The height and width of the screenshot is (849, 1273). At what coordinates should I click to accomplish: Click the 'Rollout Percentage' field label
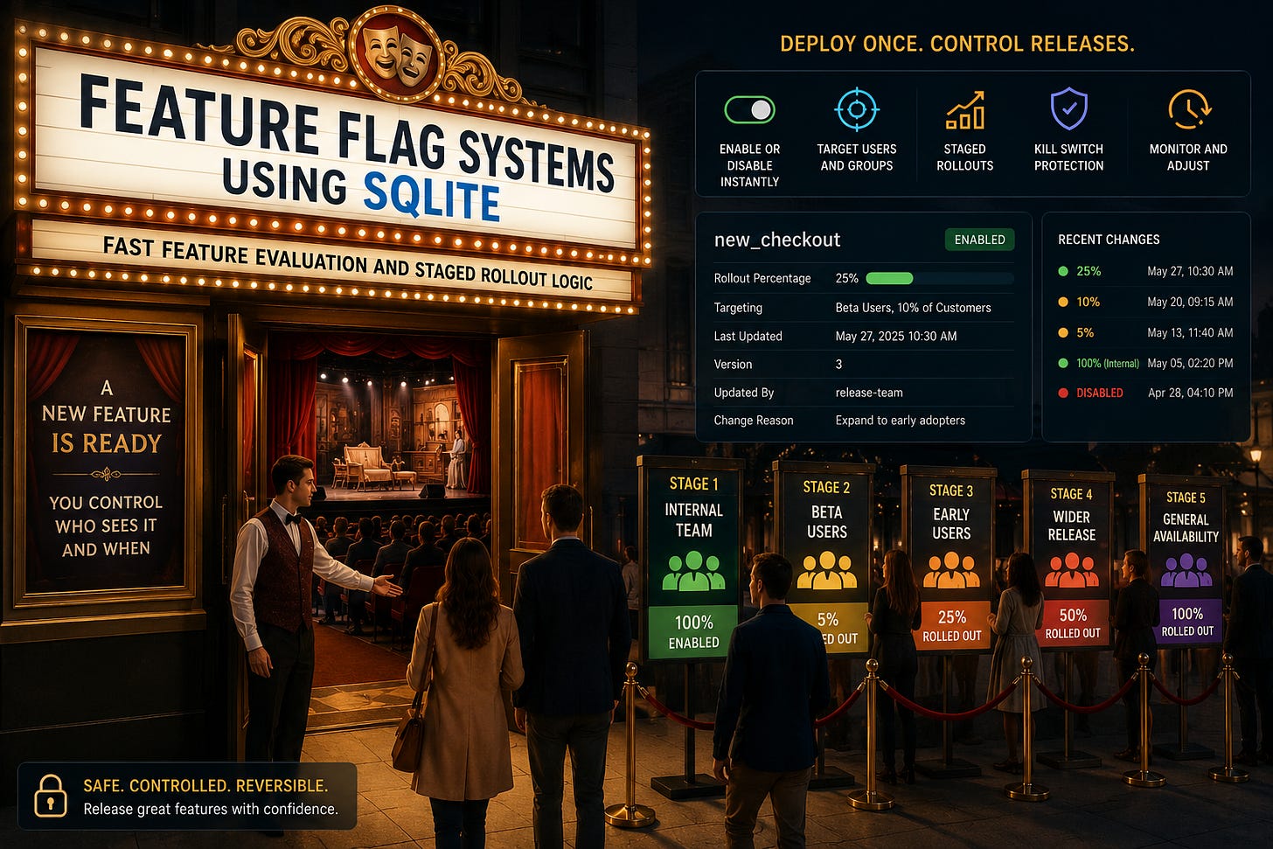point(762,278)
